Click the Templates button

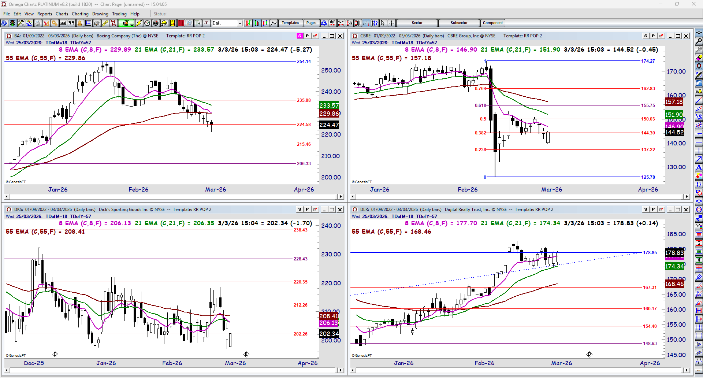290,23
